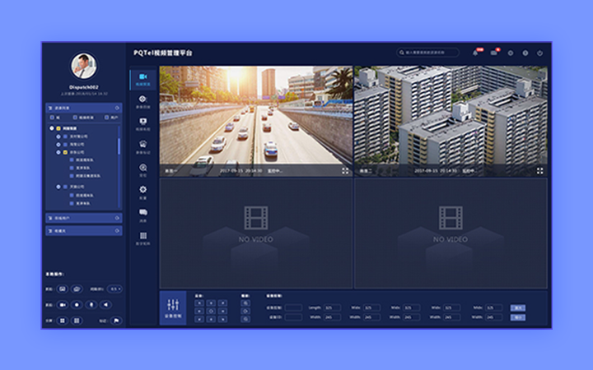593x370 pixels.
Task: Open the picture mark item in vertical sidebar
Action: click(143, 147)
